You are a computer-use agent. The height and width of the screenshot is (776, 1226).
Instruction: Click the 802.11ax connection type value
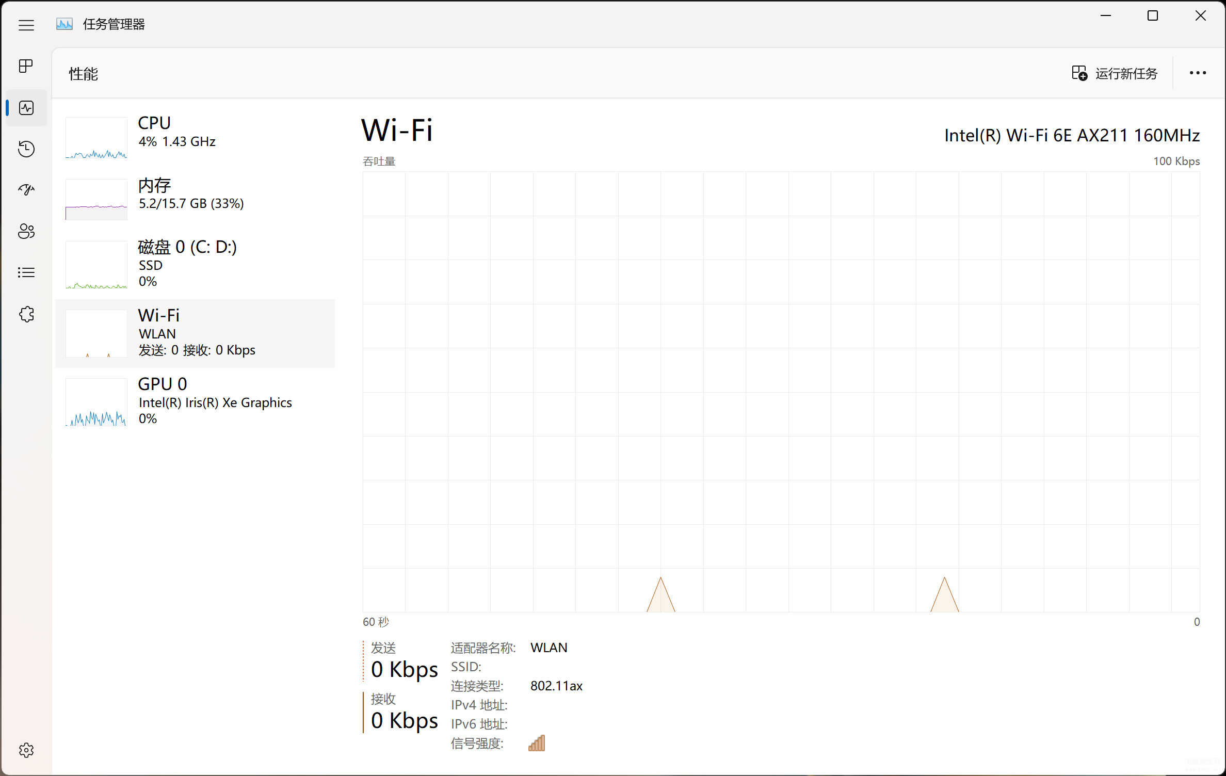(556, 686)
